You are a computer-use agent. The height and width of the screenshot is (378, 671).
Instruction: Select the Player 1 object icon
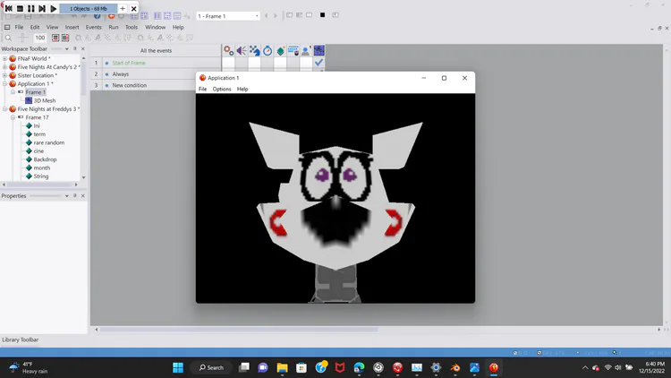point(306,50)
